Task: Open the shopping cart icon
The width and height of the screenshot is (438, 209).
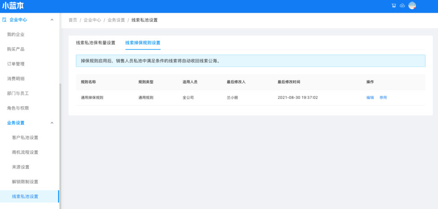Action: coord(394,6)
